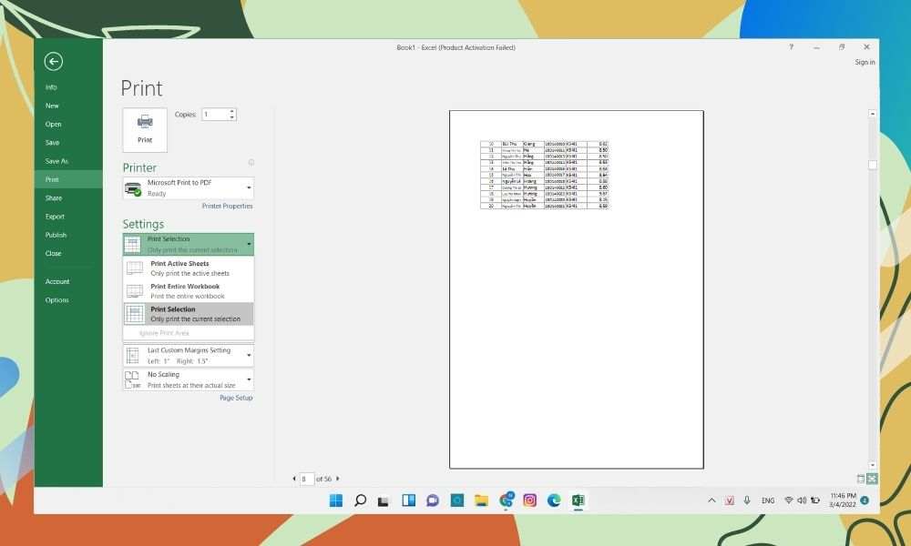The height and width of the screenshot is (546, 911).
Task: Go to next preview page
Action: tap(338, 479)
